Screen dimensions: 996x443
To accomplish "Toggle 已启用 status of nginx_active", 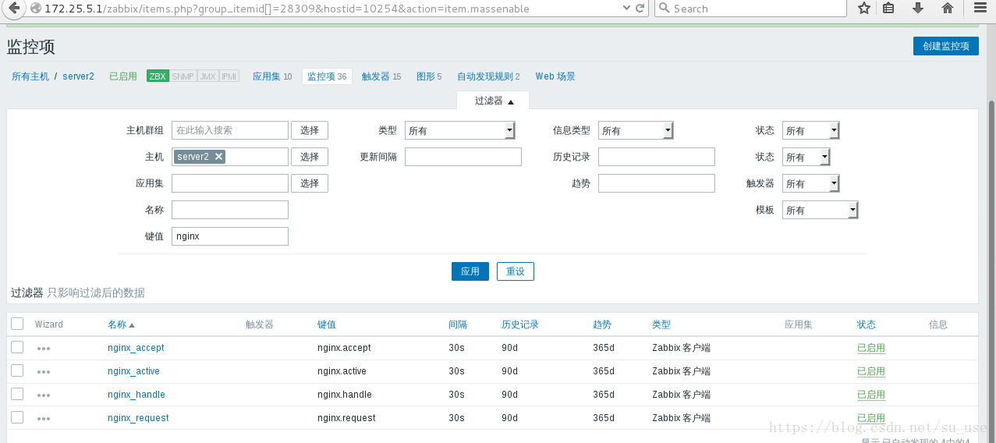I will coord(871,371).
